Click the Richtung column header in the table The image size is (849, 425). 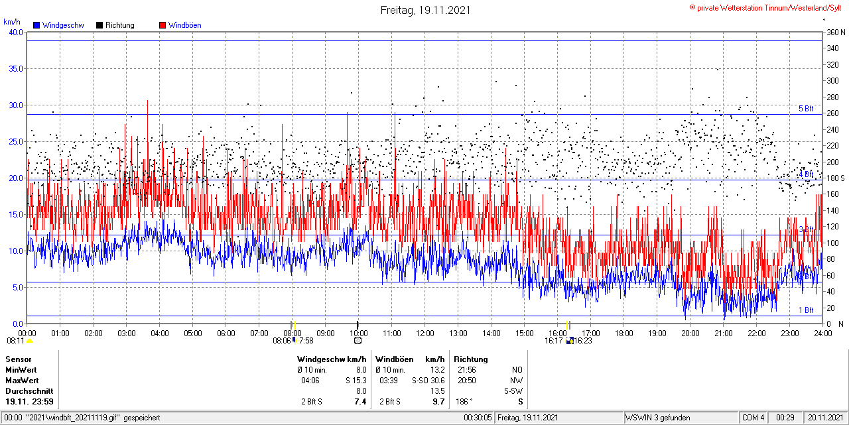(471, 359)
